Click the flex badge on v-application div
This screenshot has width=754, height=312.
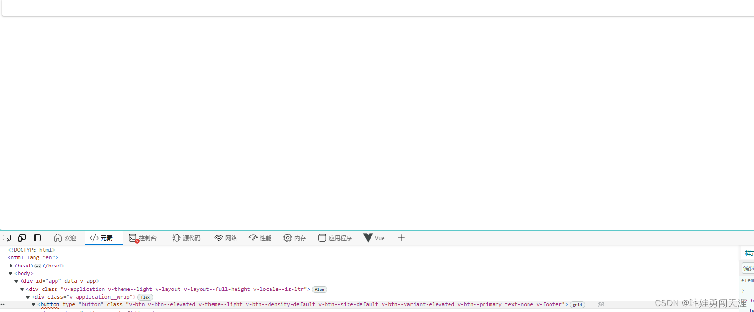click(x=319, y=290)
